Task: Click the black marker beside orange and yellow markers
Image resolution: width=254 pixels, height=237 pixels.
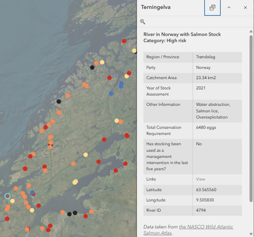Action: [x=92, y=67]
